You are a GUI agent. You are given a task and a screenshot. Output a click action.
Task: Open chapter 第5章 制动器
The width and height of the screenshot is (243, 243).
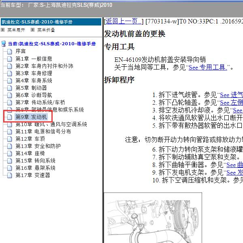(x=31, y=88)
